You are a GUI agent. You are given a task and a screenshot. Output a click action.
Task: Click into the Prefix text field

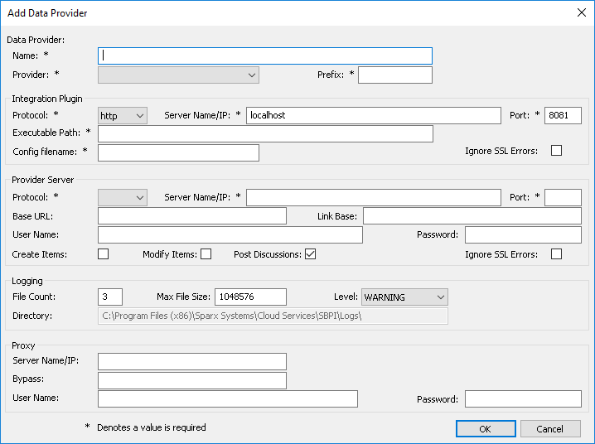tap(394, 75)
